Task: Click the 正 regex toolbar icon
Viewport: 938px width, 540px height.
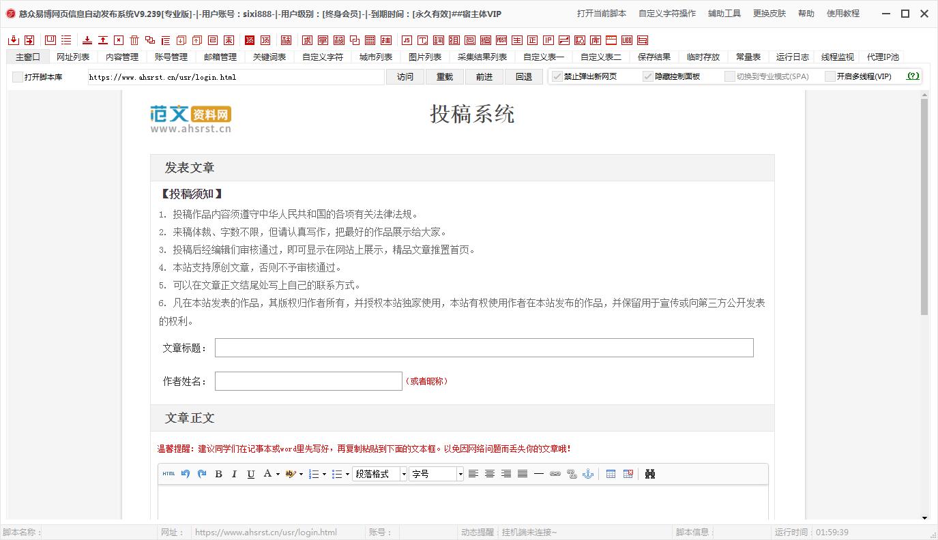Action: pyautogui.click(x=532, y=40)
